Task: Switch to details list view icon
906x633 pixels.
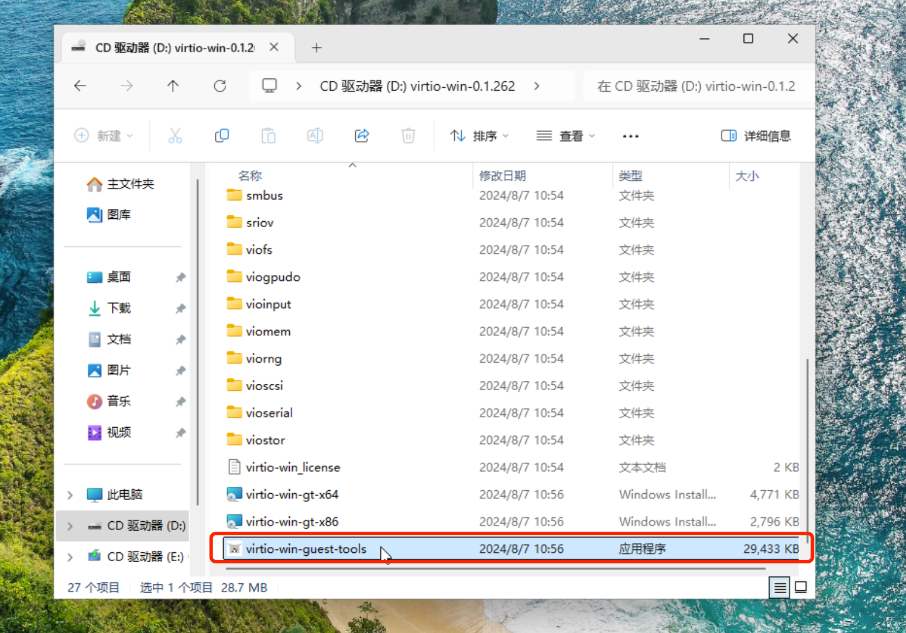Action: point(780,587)
